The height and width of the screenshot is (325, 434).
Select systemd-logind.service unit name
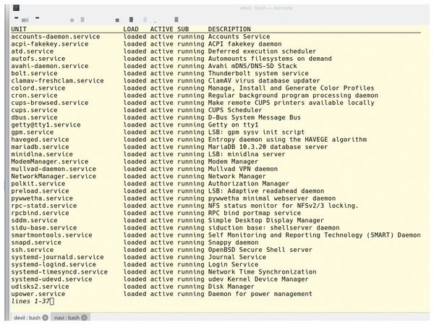[54, 264]
